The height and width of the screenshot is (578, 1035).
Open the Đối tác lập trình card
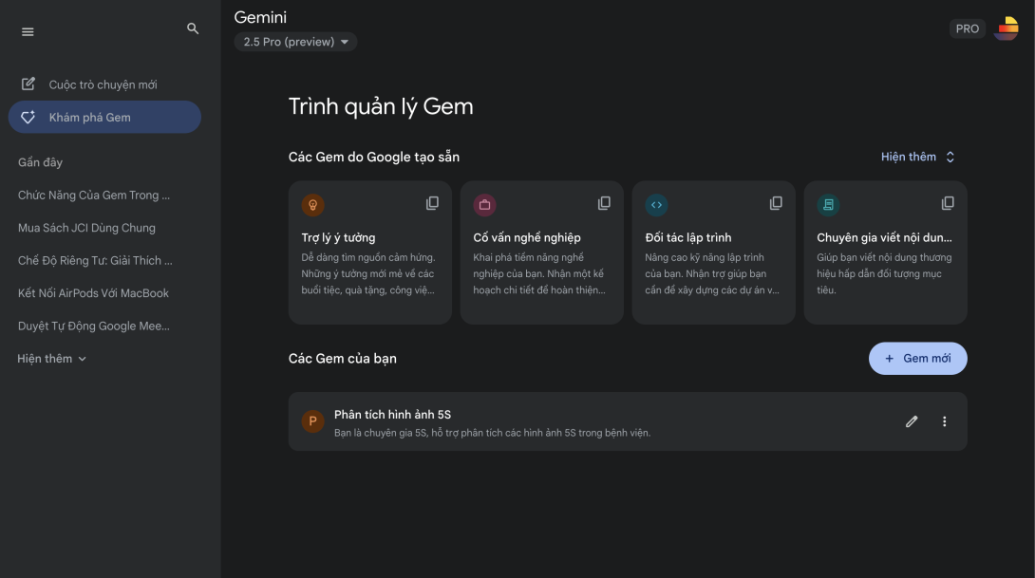(713, 252)
